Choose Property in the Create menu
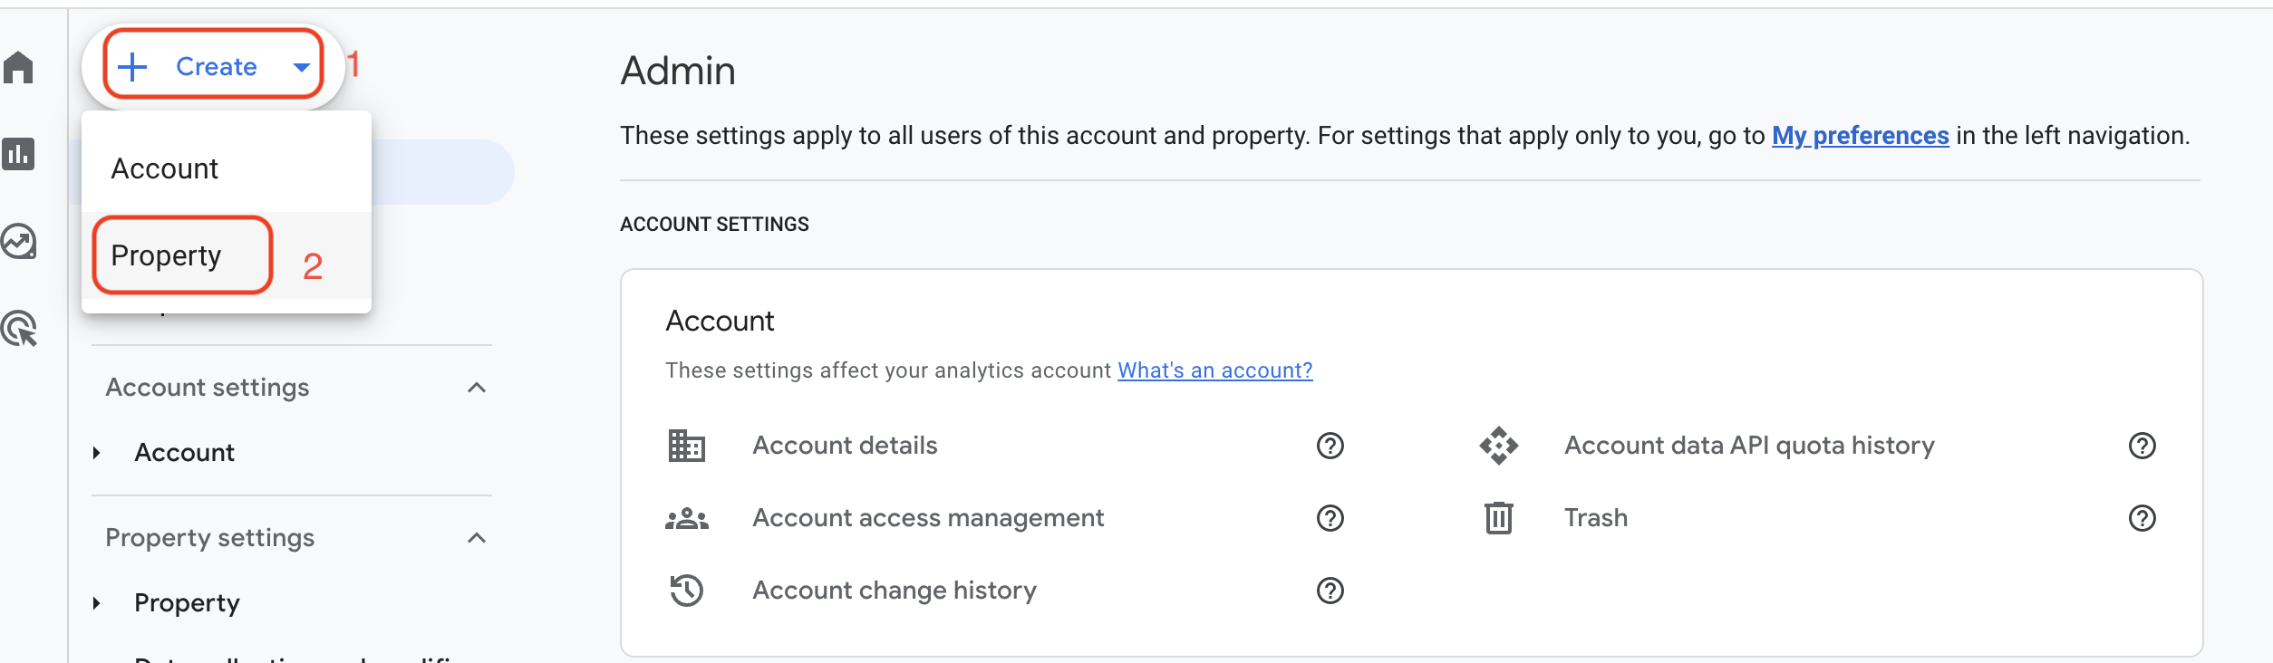 click(x=167, y=255)
